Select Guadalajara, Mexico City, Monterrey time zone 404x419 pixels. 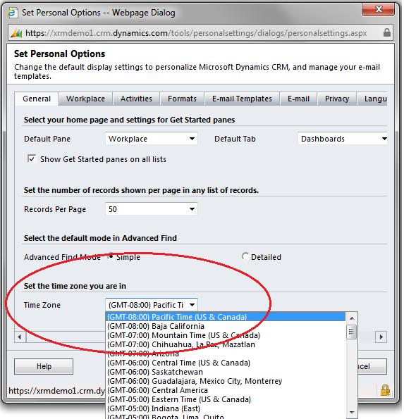pyautogui.click(x=226, y=381)
